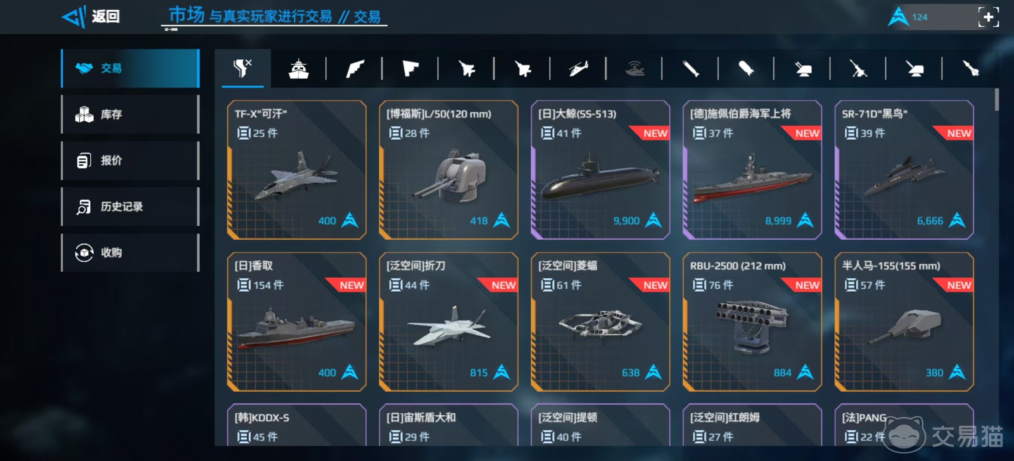Select the last missile category filter icon
This screenshot has width=1014, height=461.
971,68
